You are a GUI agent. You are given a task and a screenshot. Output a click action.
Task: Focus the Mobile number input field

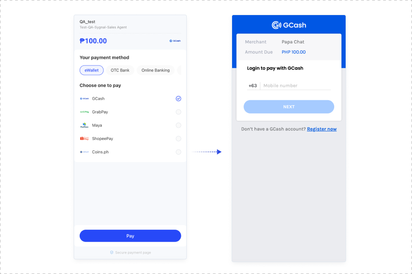(295, 86)
